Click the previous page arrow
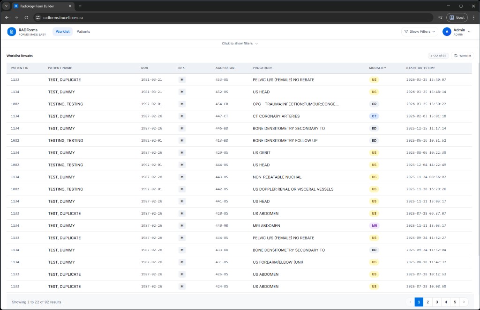Viewport: 480px width, 310px height. 410,302
